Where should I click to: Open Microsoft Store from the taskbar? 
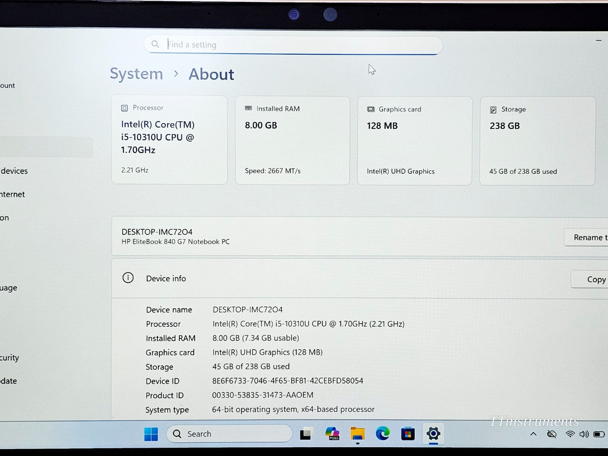click(408, 434)
